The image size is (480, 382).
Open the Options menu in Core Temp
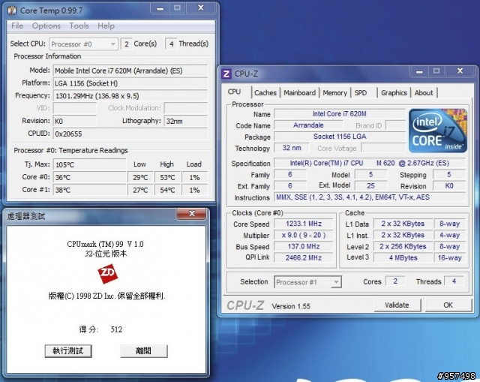click(x=46, y=26)
